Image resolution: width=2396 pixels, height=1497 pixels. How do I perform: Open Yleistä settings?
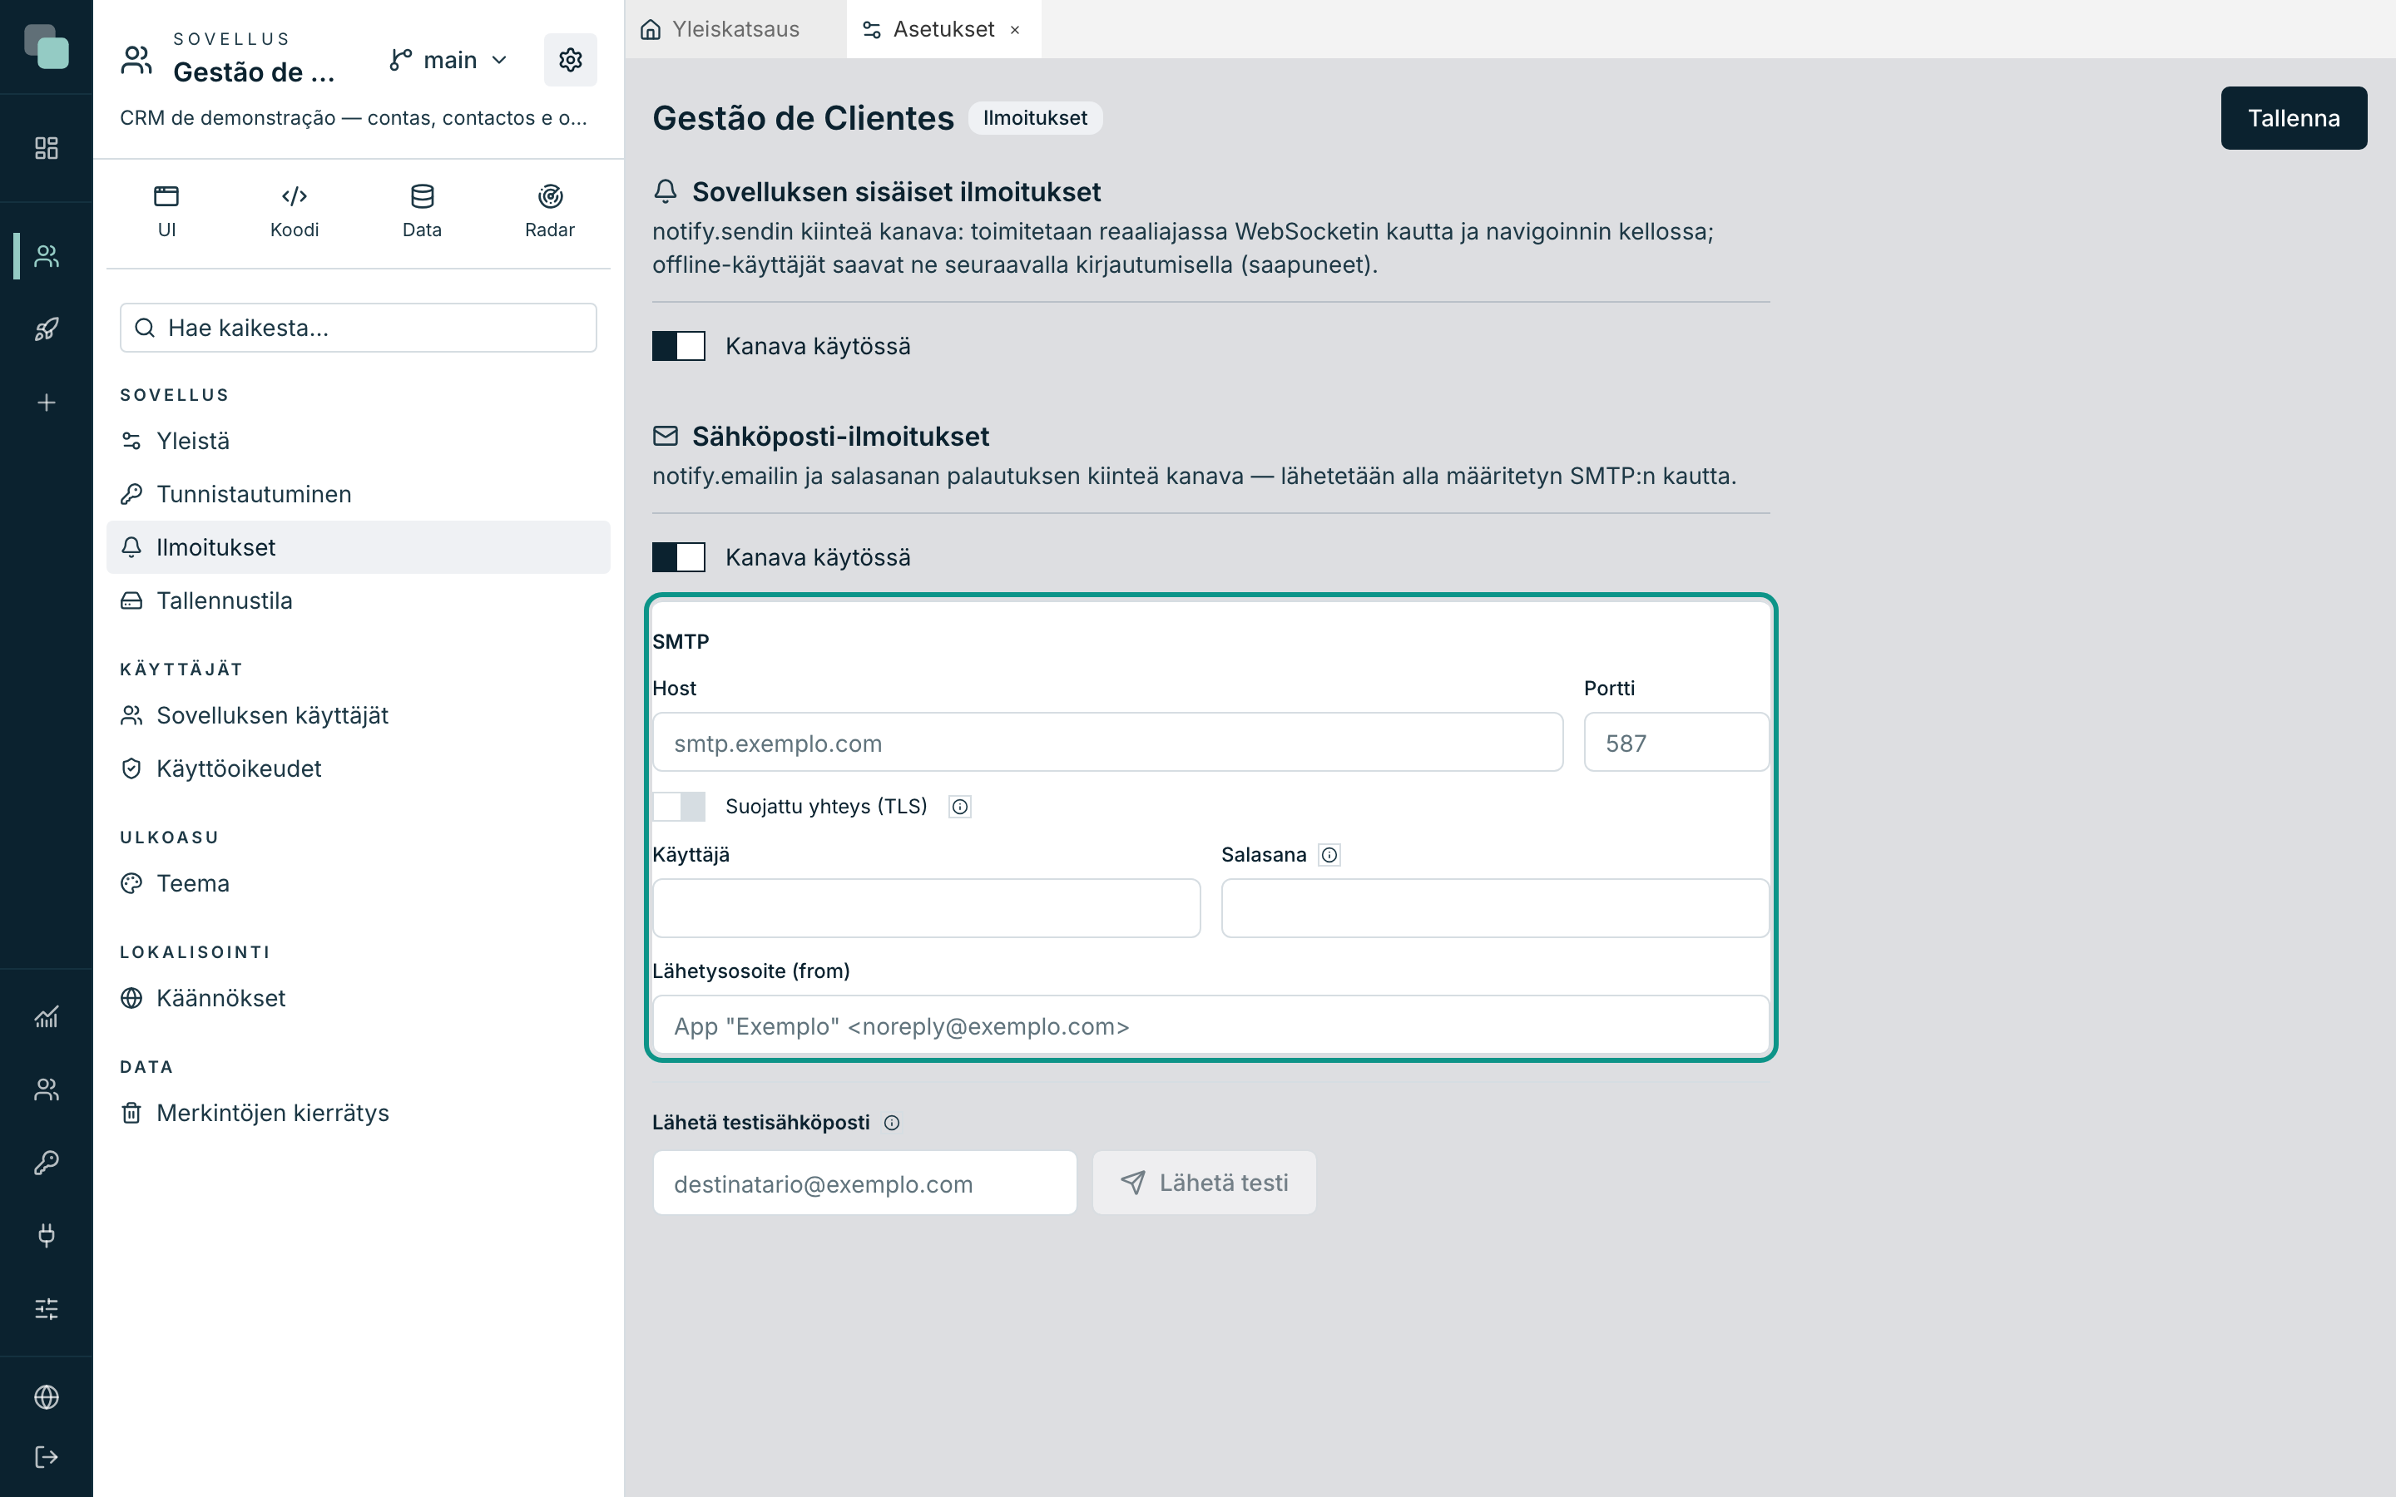point(359,441)
